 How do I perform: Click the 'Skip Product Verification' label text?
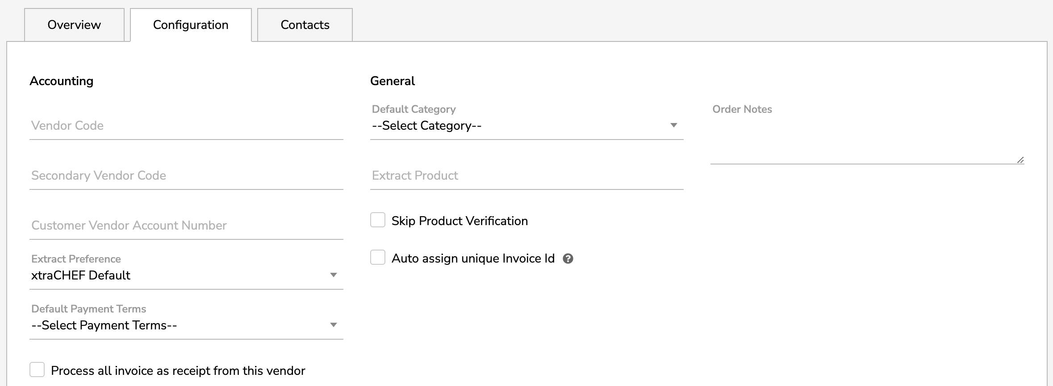pos(460,221)
